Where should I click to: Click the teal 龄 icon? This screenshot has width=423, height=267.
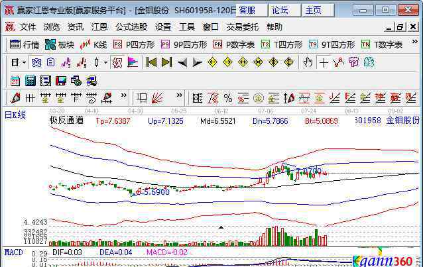[369, 62]
